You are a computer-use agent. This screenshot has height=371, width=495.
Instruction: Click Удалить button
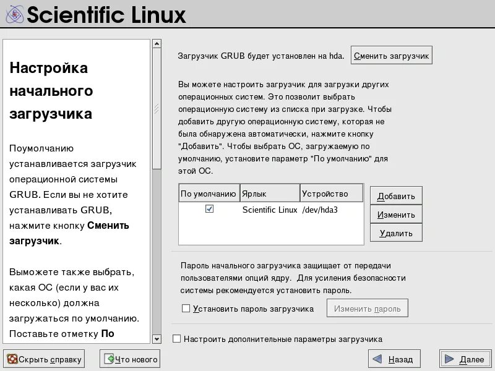click(396, 233)
